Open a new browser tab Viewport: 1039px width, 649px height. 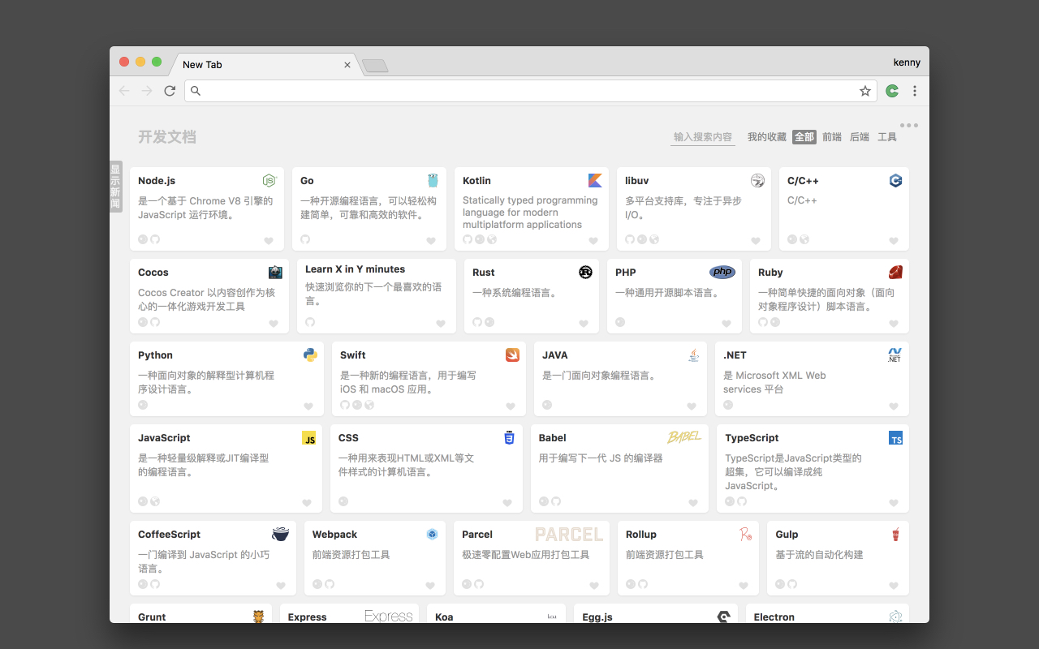tap(375, 66)
